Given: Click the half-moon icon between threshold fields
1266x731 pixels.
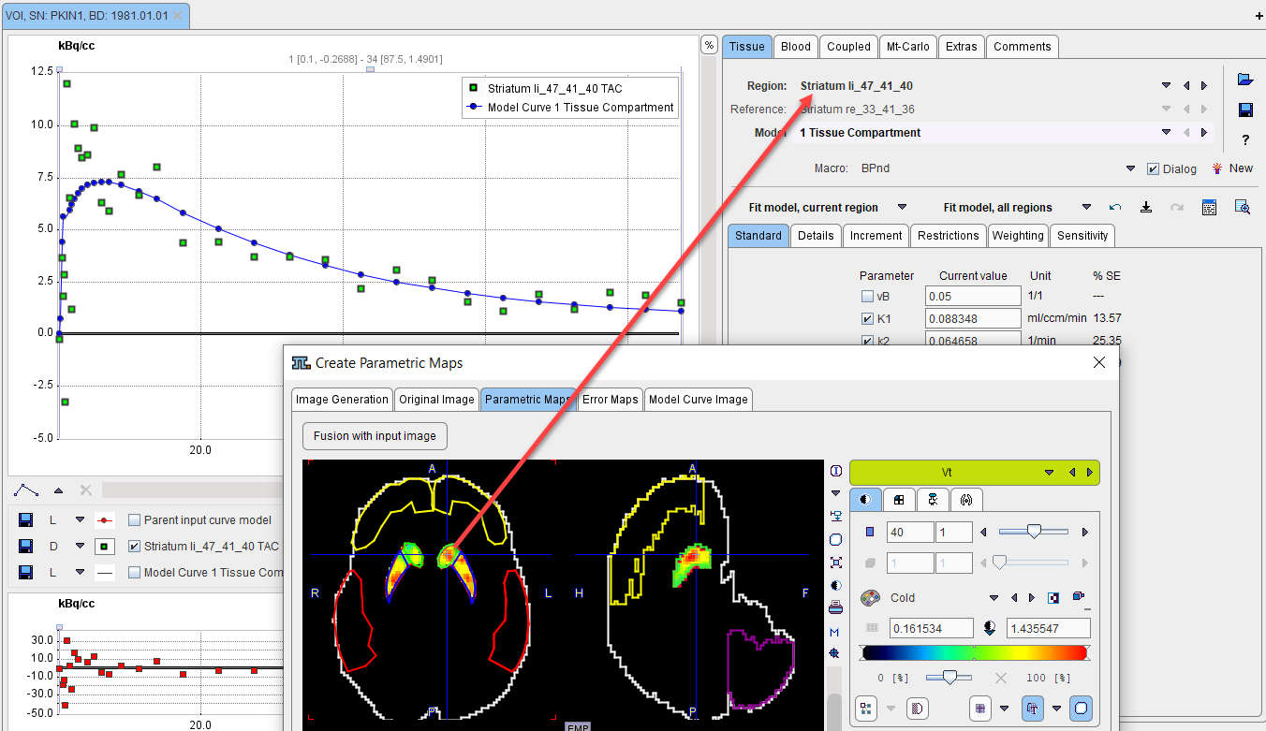Looking at the screenshot, I should click(989, 628).
